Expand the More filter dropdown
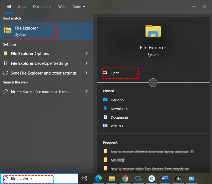This screenshot has width=212, height=184. [79, 7]
